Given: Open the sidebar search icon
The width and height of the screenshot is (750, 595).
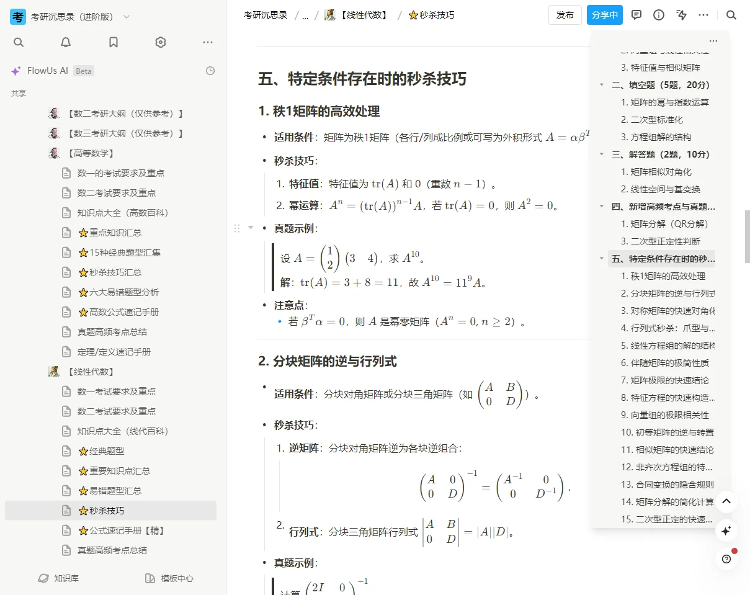Looking at the screenshot, I should coord(19,42).
